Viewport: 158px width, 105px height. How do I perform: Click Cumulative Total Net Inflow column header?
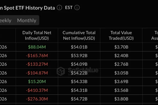(x=79, y=36)
